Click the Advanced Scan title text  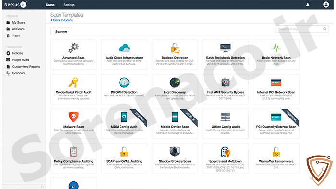pos(73,58)
